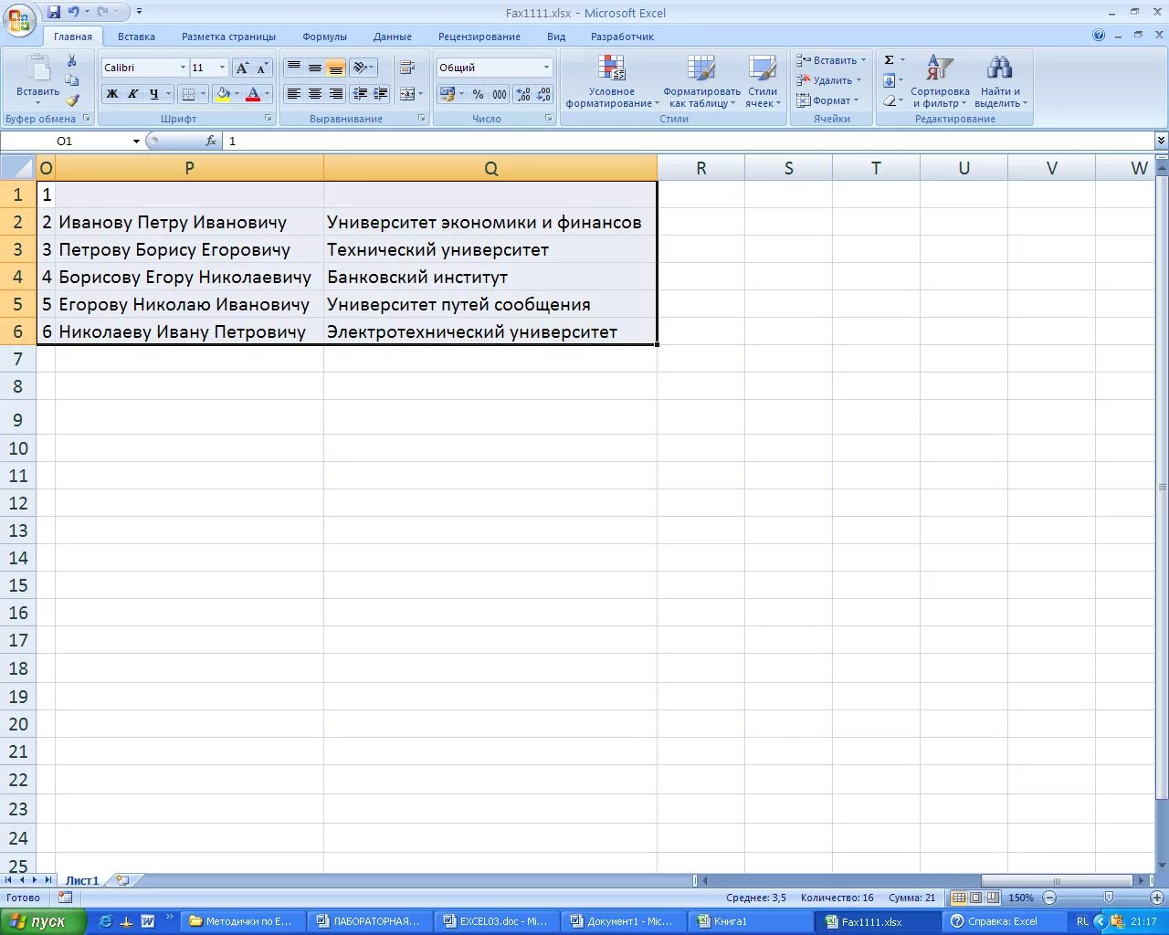Toggle underline Ч formatting

(x=153, y=93)
